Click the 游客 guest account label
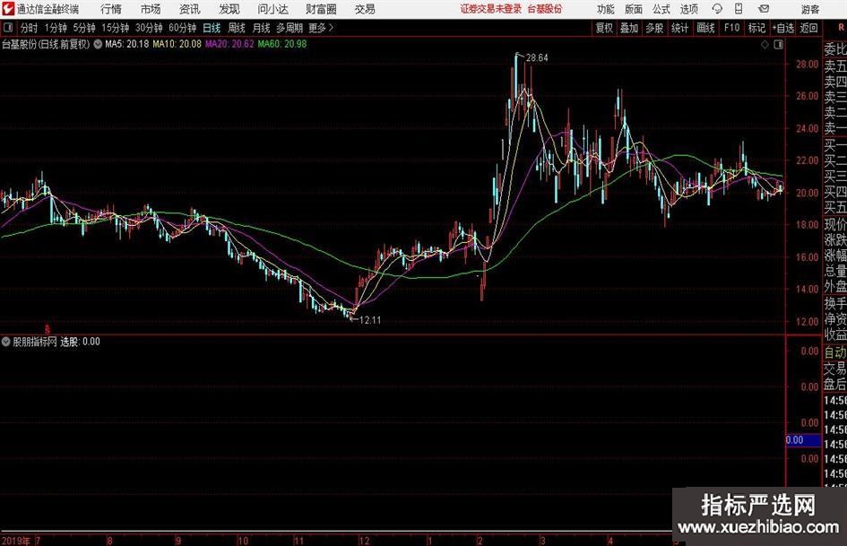 [x=809, y=10]
